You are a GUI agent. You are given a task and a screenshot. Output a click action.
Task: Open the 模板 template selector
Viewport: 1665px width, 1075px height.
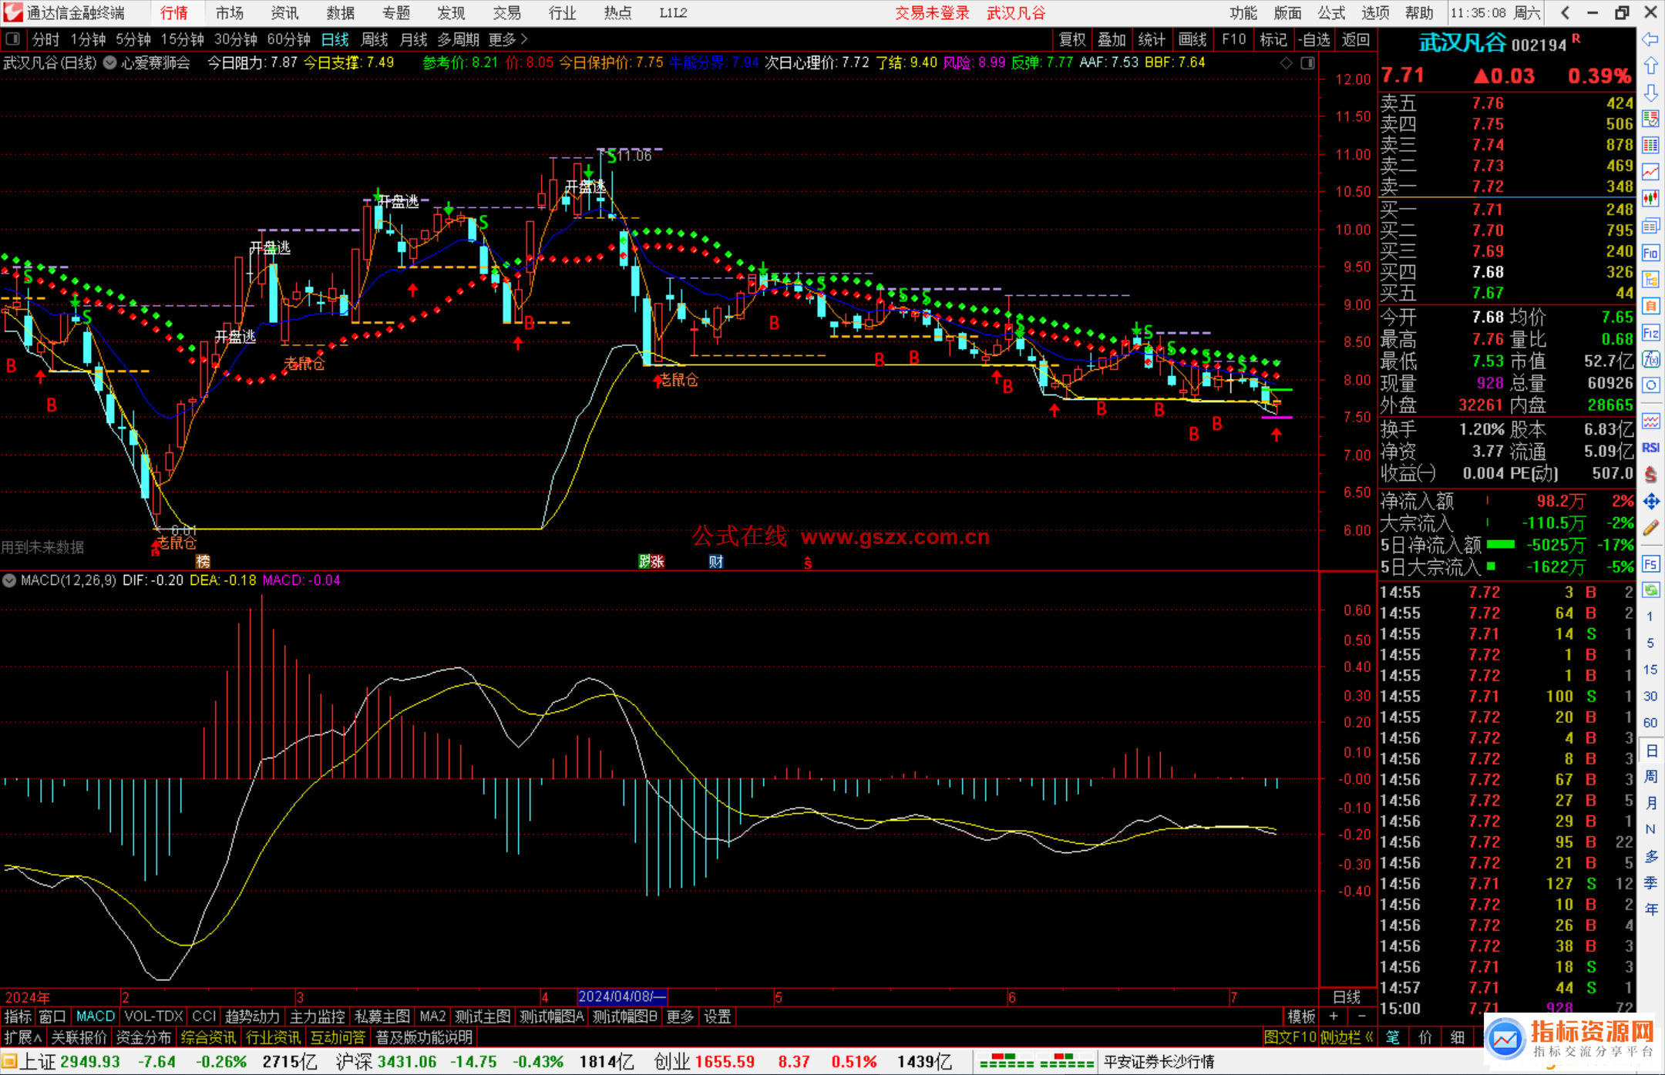pyautogui.click(x=1301, y=1016)
